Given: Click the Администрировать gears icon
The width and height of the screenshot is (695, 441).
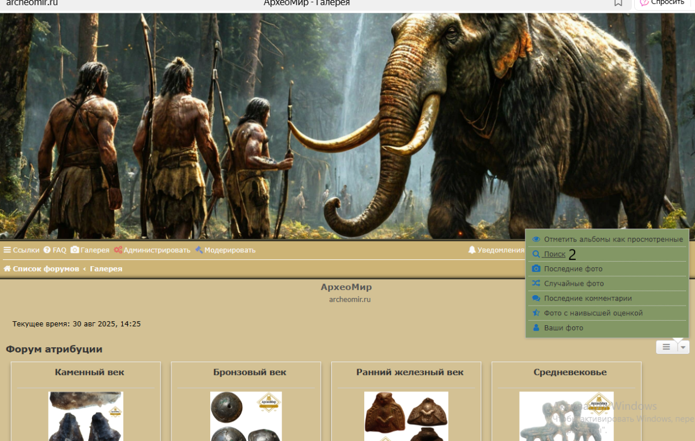Looking at the screenshot, I should click(x=118, y=250).
